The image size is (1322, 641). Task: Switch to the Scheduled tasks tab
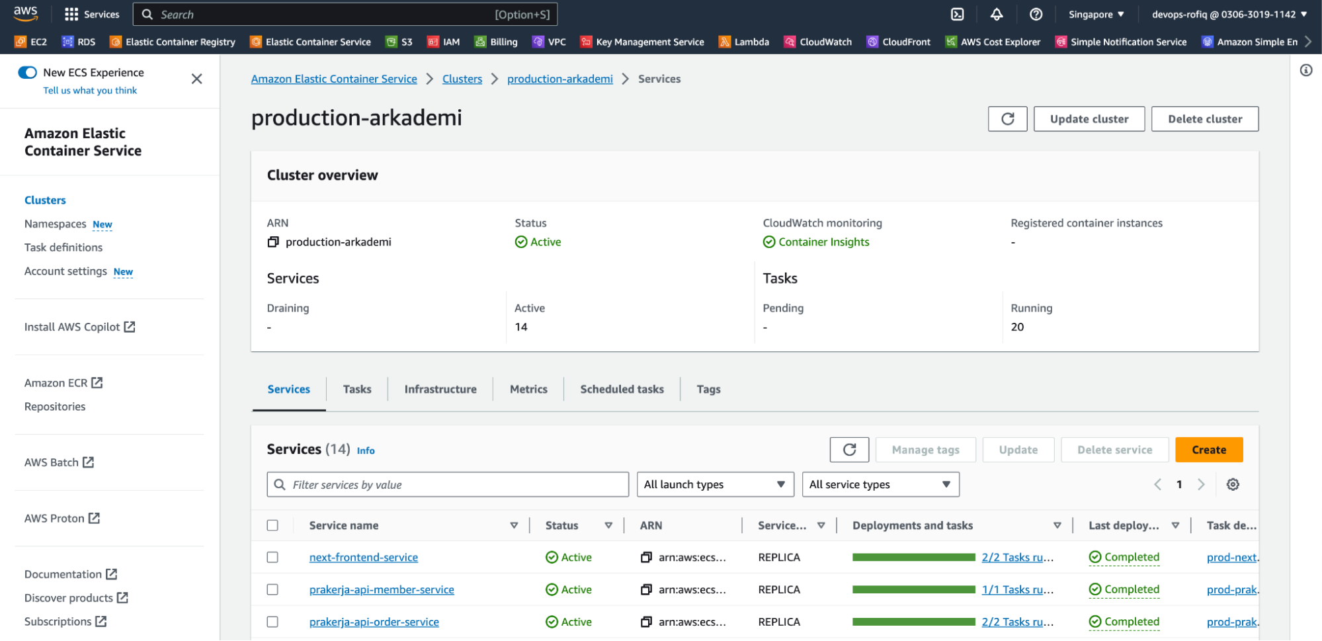pyautogui.click(x=622, y=390)
